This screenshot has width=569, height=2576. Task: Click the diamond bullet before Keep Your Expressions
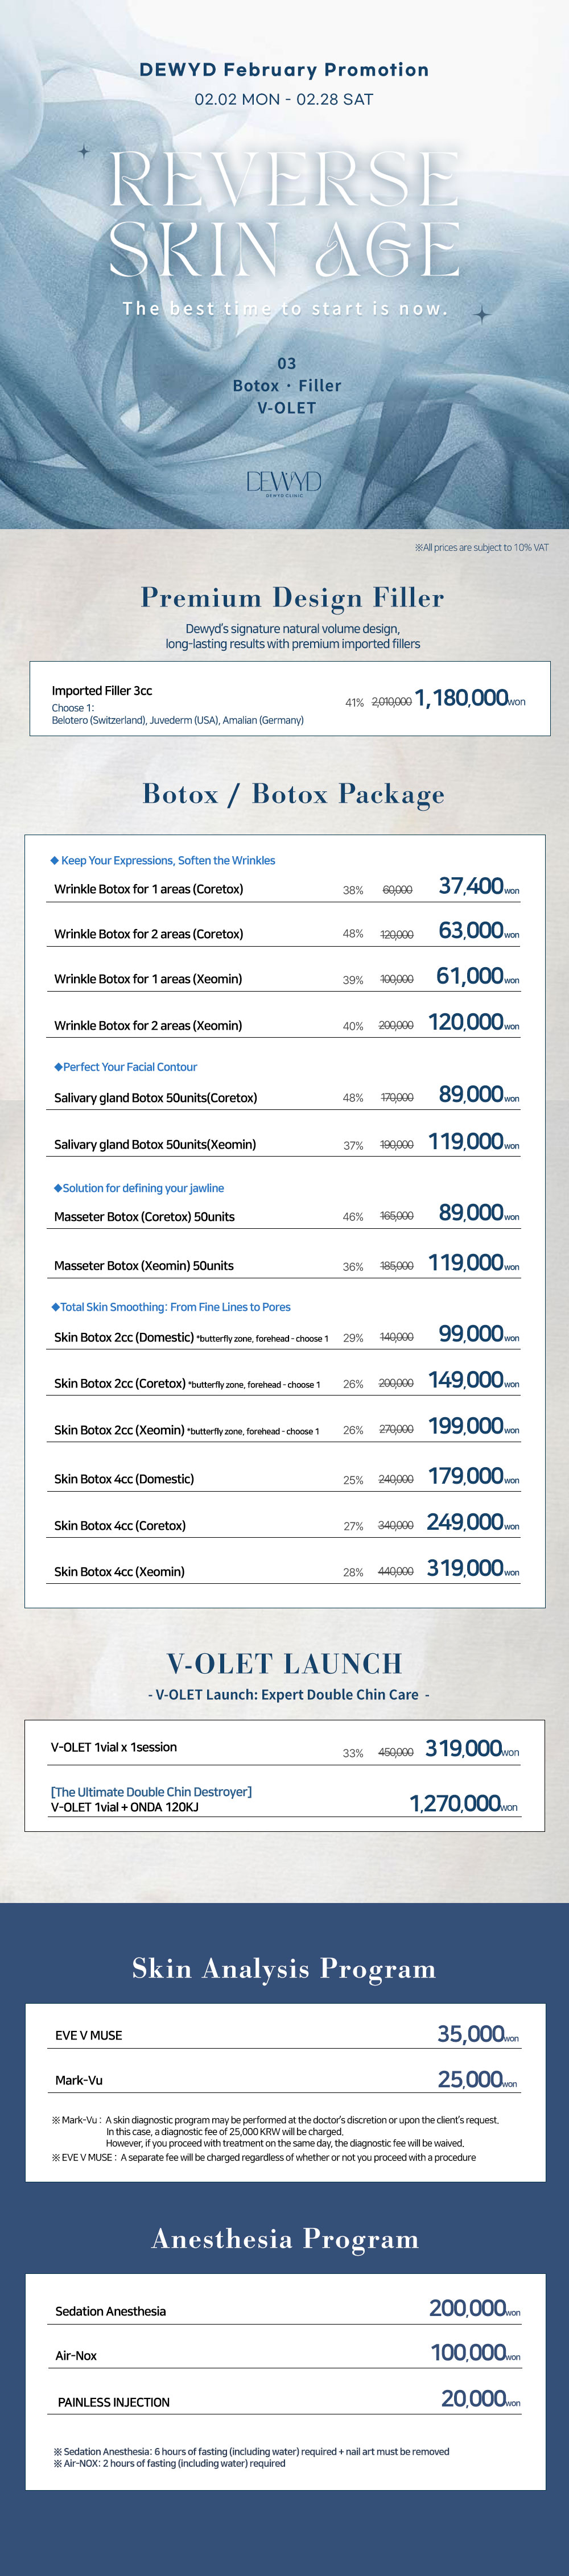(54, 860)
